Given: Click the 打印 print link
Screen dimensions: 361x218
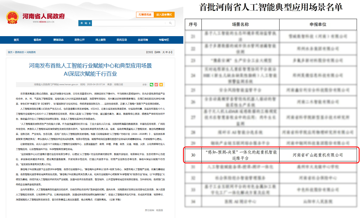Looking at the screenshot, I should coord(149,52).
